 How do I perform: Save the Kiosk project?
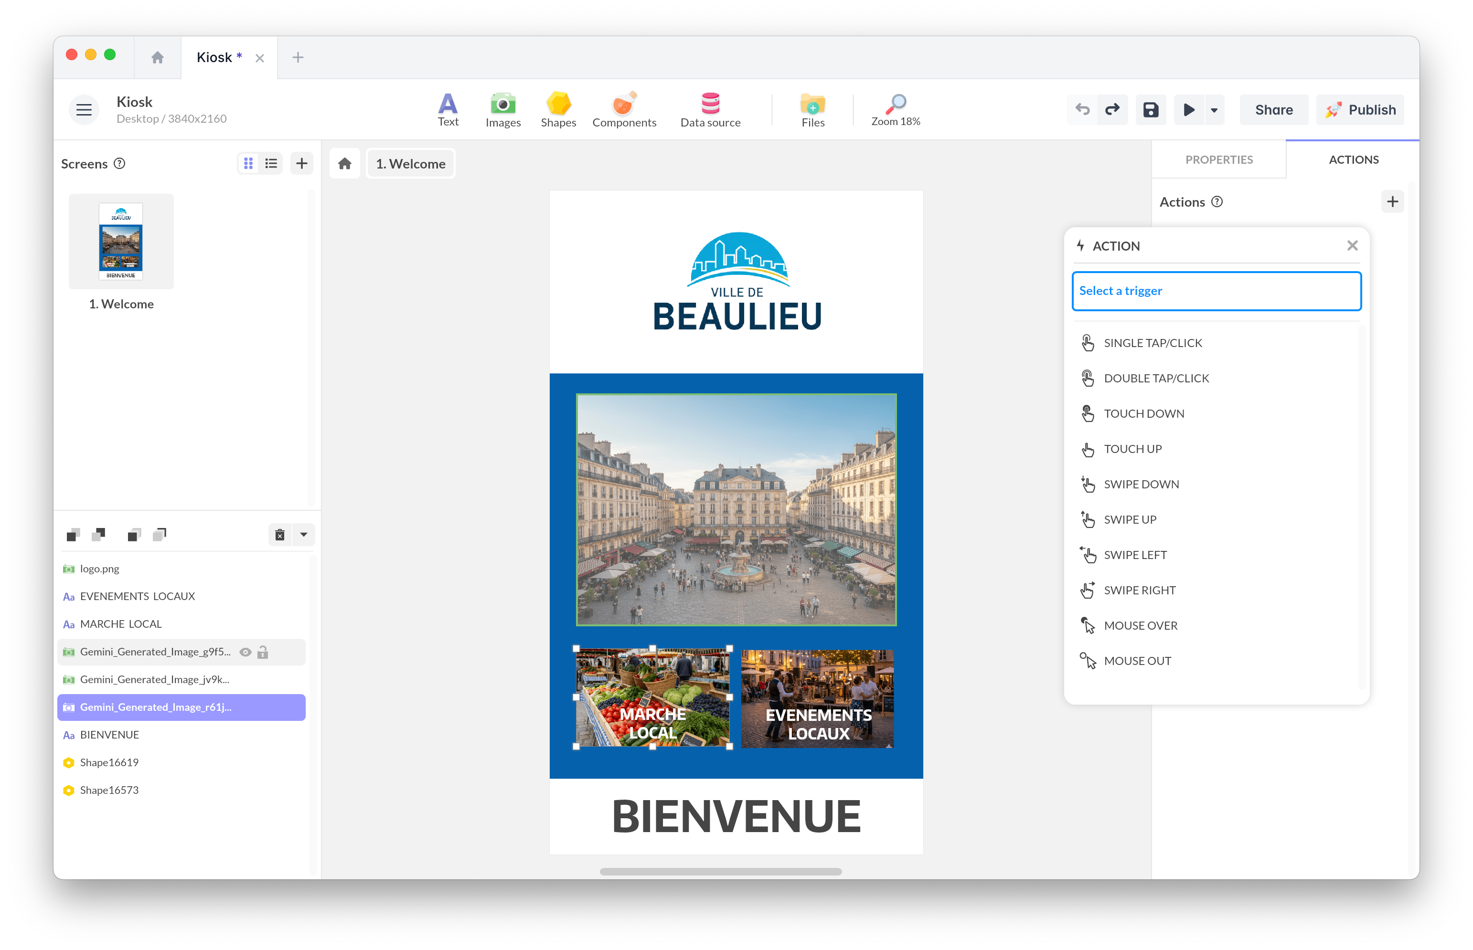1150,109
